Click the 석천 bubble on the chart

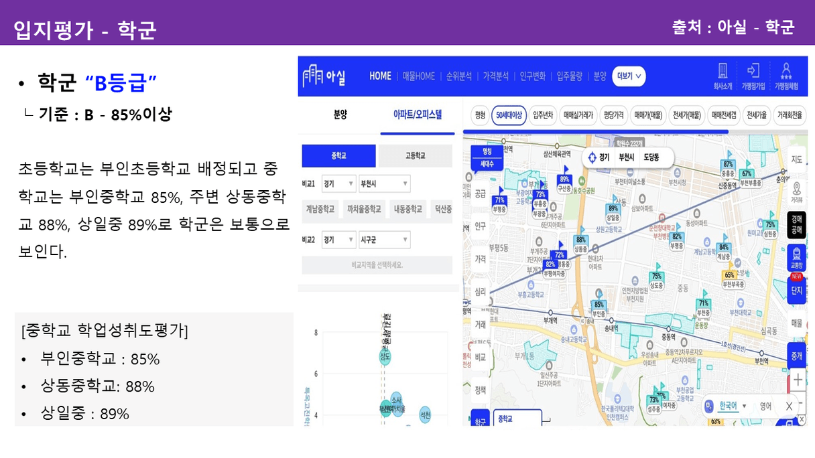[425, 414]
